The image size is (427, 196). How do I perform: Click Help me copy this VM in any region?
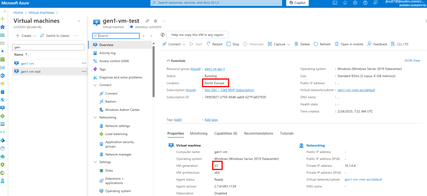[x=197, y=35]
